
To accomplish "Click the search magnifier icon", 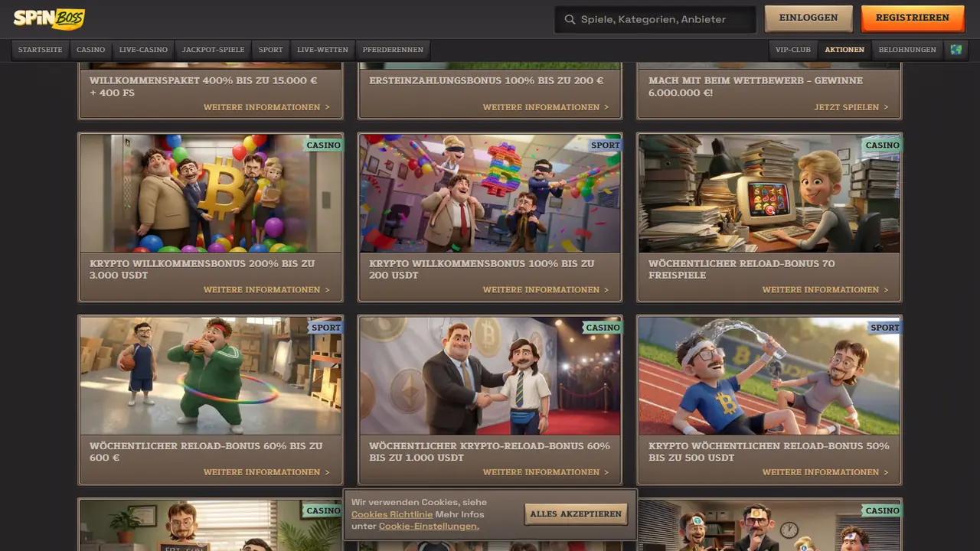I will click(x=570, y=19).
